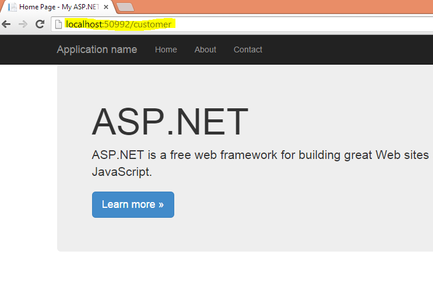
Task: Open the Contact nav link
Action: [x=248, y=49]
